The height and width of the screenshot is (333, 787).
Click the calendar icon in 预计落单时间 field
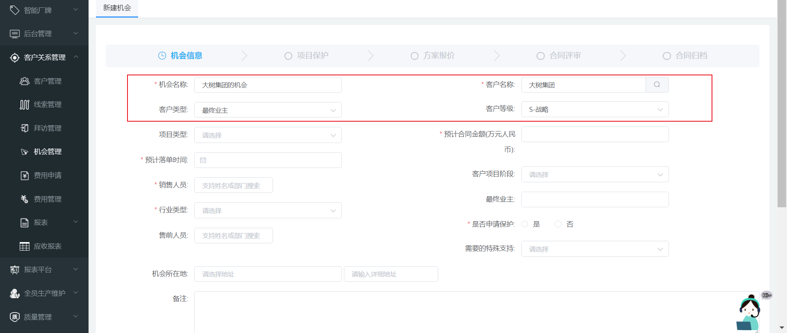pyautogui.click(x=203, y=160)
